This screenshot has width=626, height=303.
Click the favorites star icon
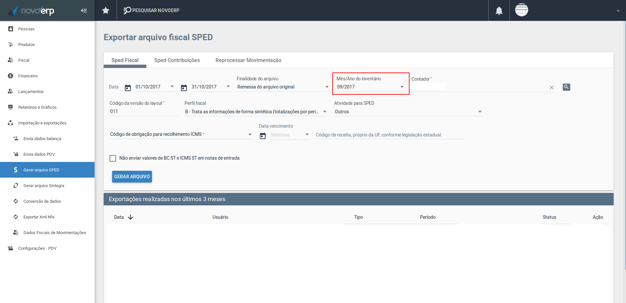tap(106, 10)
